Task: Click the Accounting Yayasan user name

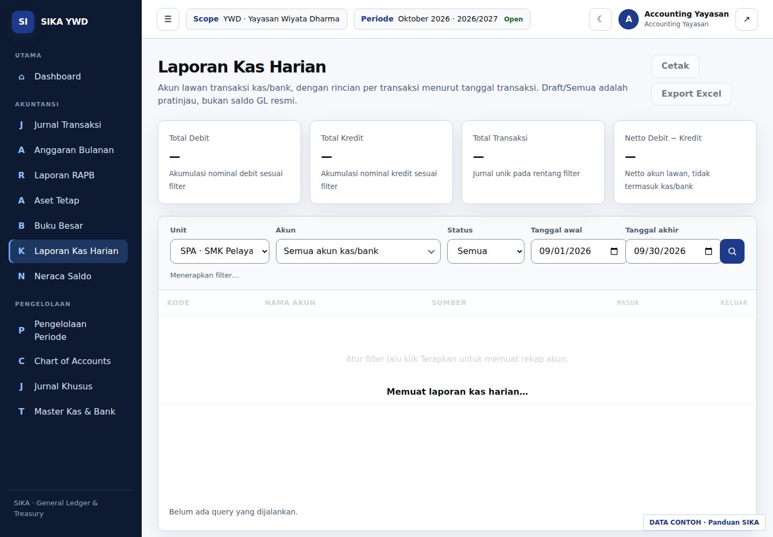Action: (687, 14)
